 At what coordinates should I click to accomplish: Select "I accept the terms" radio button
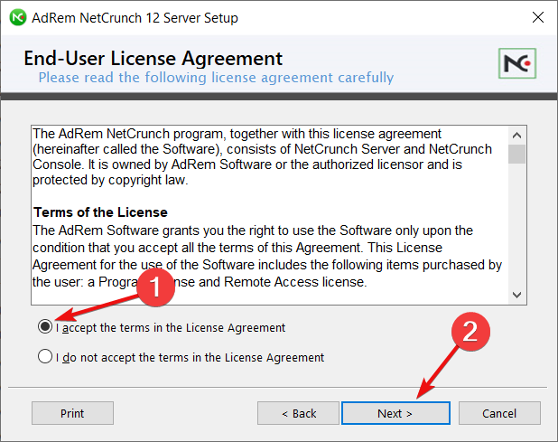[45, 326]
